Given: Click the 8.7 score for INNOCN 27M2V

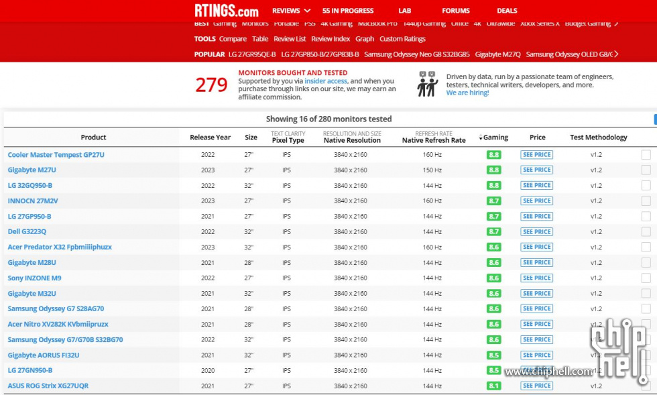Looking at the screenshot, I should point(493,201).
